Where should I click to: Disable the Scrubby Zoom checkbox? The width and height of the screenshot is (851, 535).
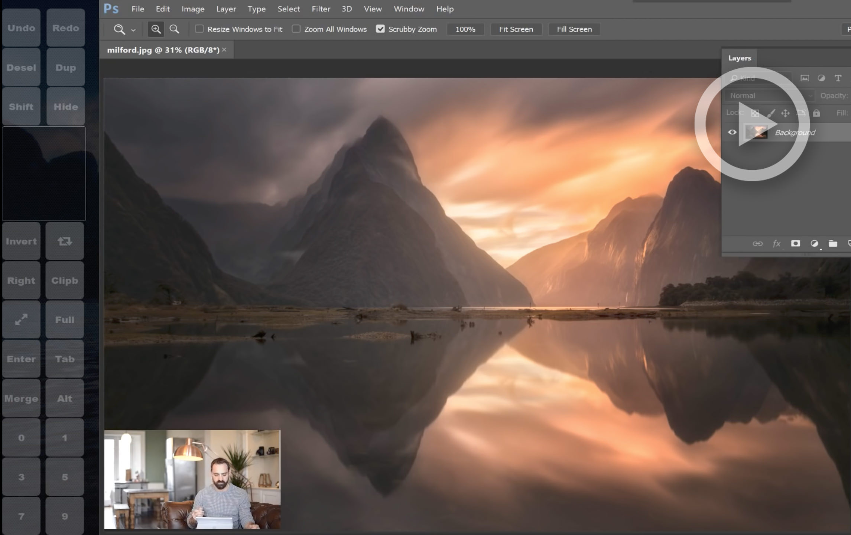380,29
